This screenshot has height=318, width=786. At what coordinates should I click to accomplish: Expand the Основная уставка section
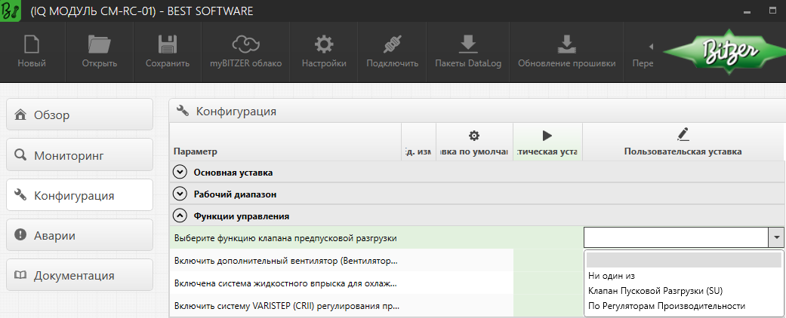point(180,173)
